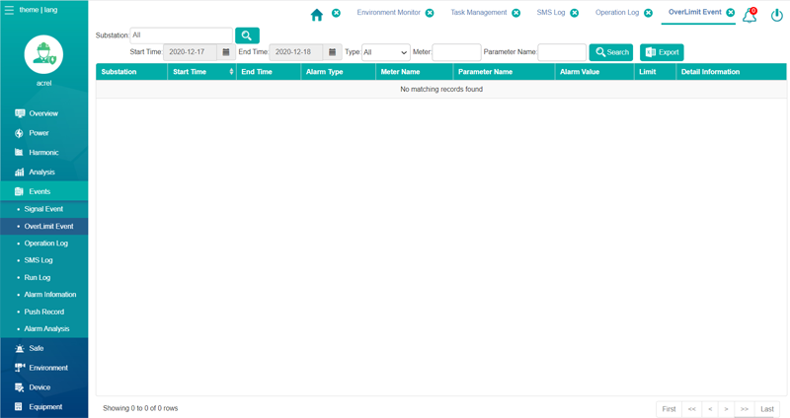This screenshot has width=790, height=418.
Task: Open the notification bell alerts
Action: tap(750, 15)
